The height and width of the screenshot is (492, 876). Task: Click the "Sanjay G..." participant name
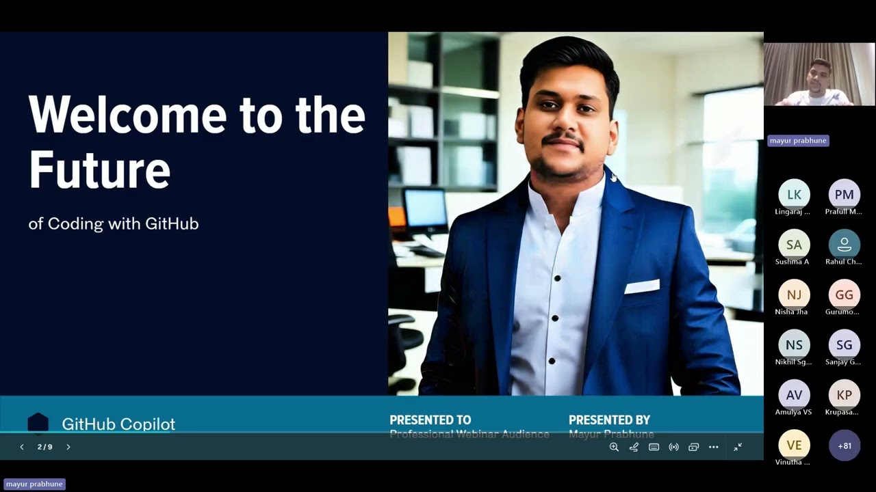click(843, 362)
